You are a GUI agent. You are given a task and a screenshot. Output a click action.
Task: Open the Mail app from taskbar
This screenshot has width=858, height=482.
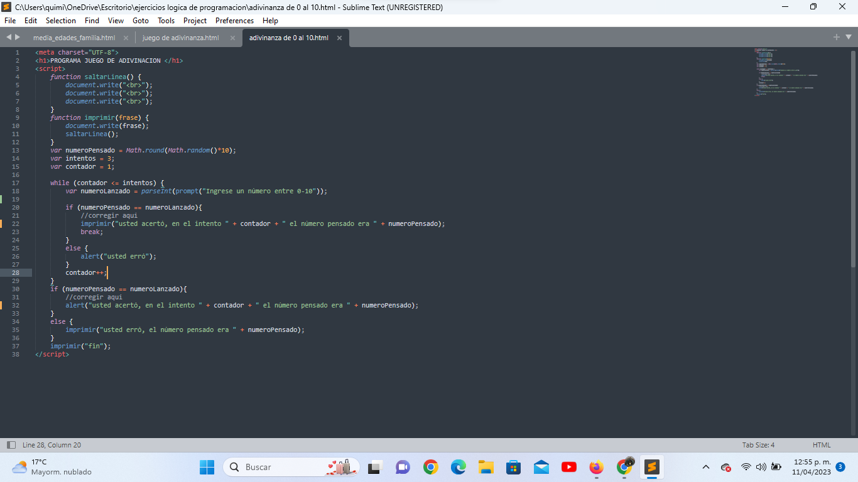pos(541,467)
